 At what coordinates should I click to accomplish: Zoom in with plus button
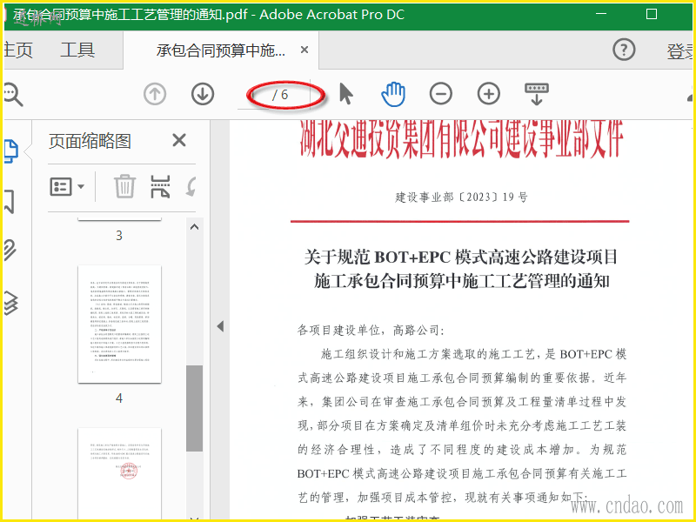[x=489, y=94]
